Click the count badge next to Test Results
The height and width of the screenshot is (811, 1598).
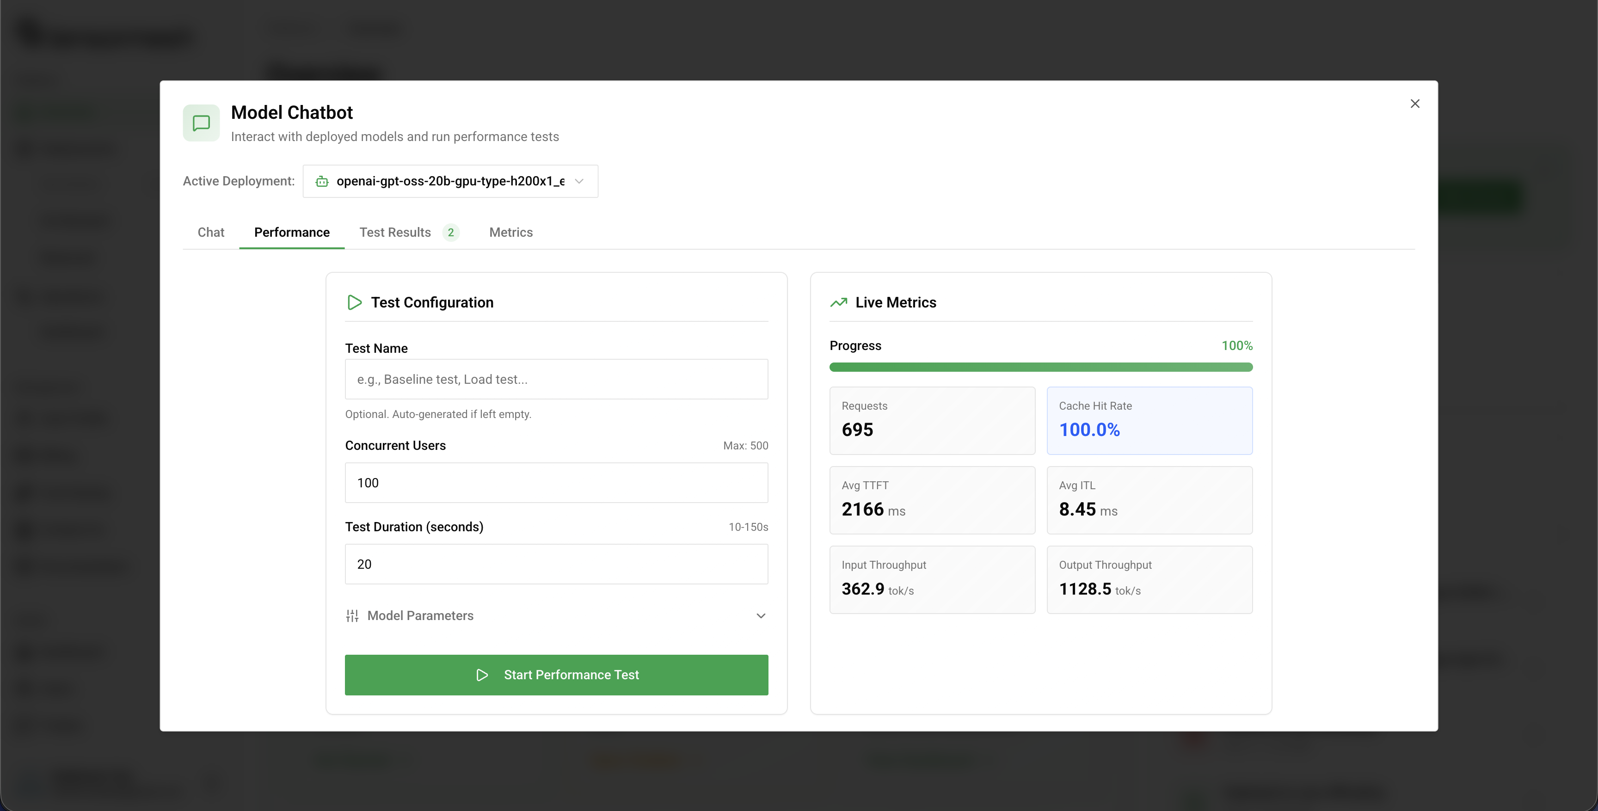tap(451, 232)
